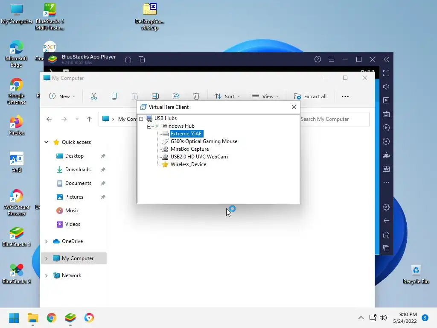Collapse the Windows Hub tree node
Viewport: 437px width, 328px height.
coord(149,126)
